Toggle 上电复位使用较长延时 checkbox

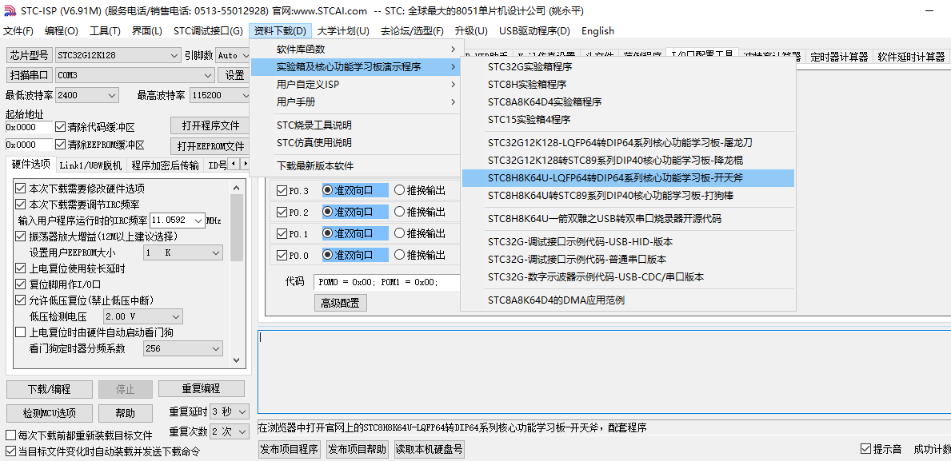[x=21, y=268]
